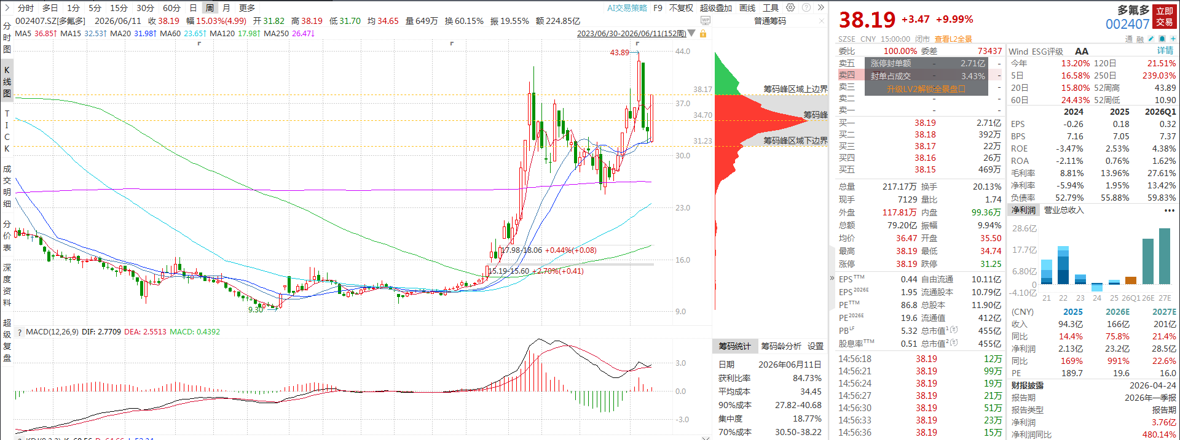Click the stock code 002407
The width and height of the screenshot is (1180, 440).
pyautogui.click(x=1127, y=25)
